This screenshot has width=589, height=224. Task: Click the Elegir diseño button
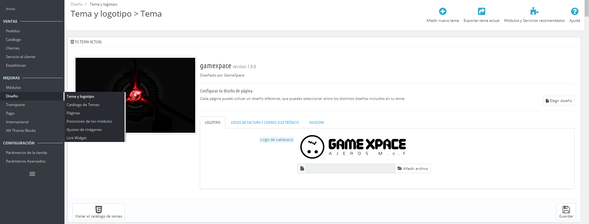[x=559, y=101]
